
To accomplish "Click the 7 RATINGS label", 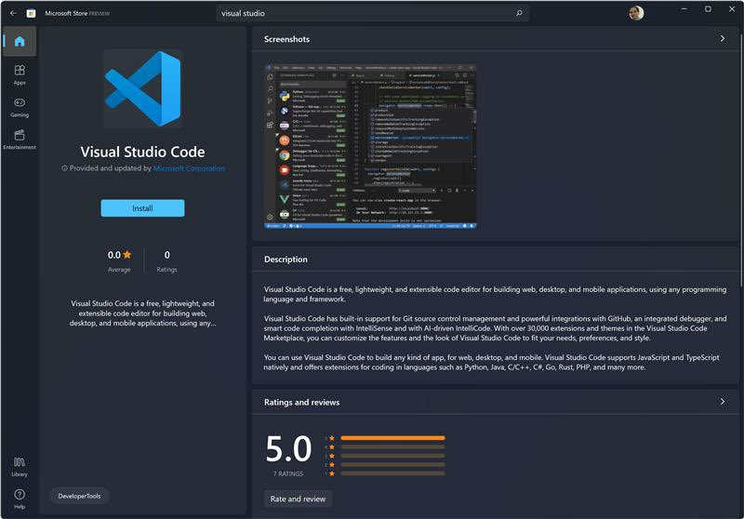I will coord(288,473).
